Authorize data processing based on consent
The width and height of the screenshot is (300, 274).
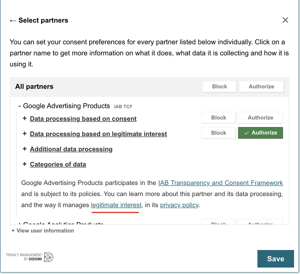260,118
